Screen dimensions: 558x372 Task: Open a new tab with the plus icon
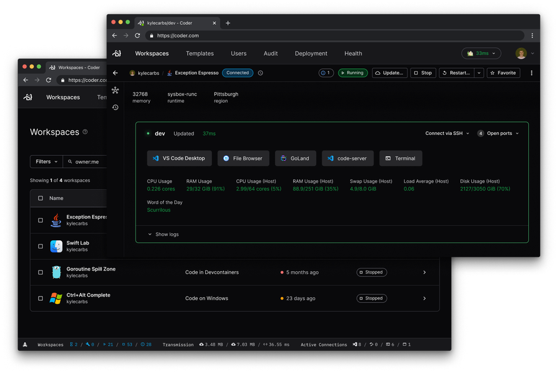228,23
